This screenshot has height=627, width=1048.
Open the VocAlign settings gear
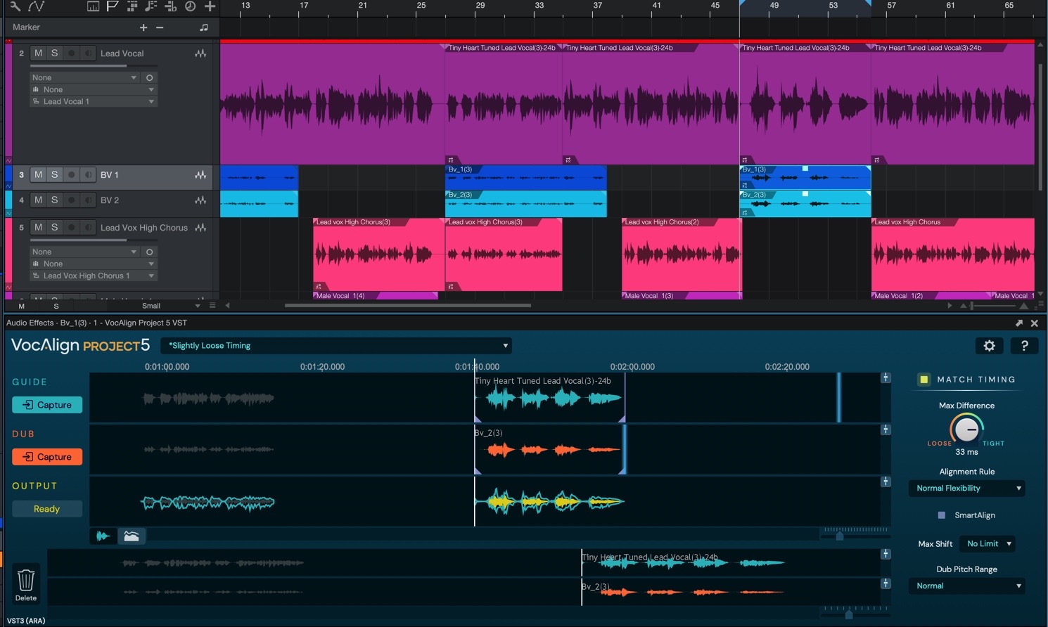click(x=989, y=346)
